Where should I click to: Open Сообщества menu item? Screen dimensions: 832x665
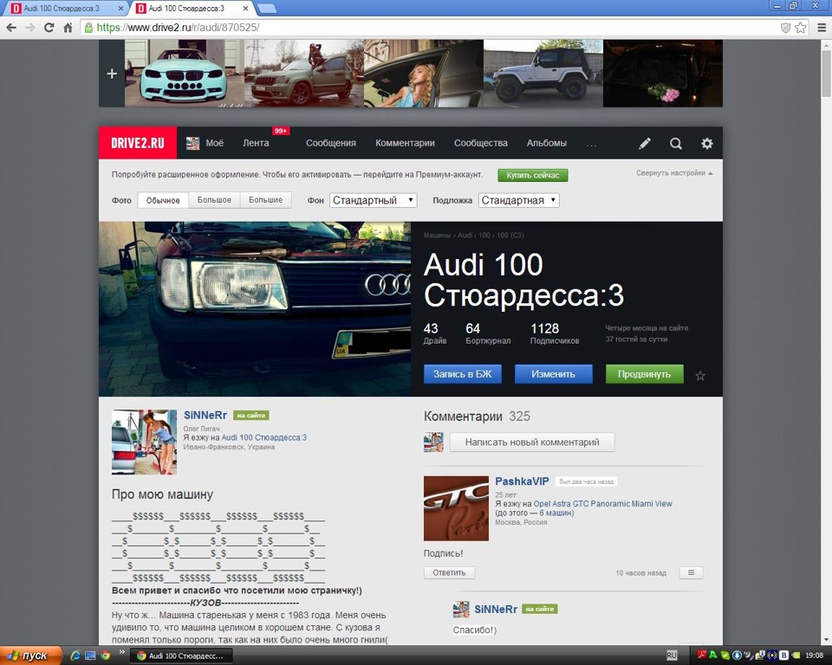click(x=481, y=143)
